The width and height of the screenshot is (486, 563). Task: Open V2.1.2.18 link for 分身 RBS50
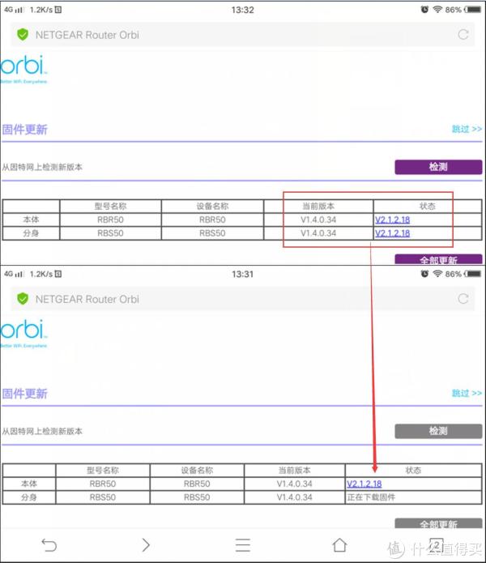(392, 233)
